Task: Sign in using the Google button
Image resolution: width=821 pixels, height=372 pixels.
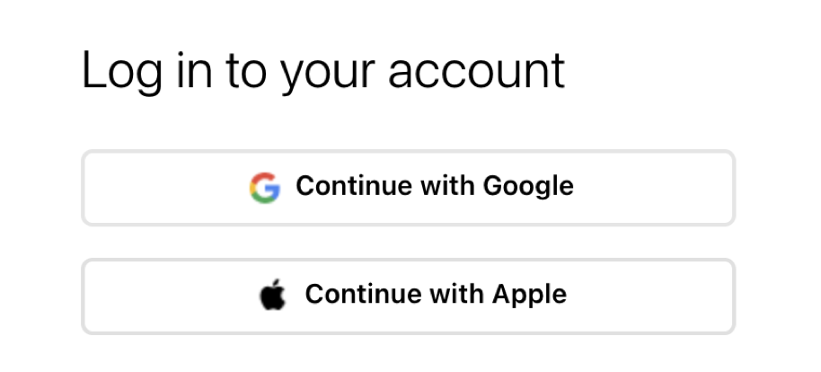Action: point(409,188)
